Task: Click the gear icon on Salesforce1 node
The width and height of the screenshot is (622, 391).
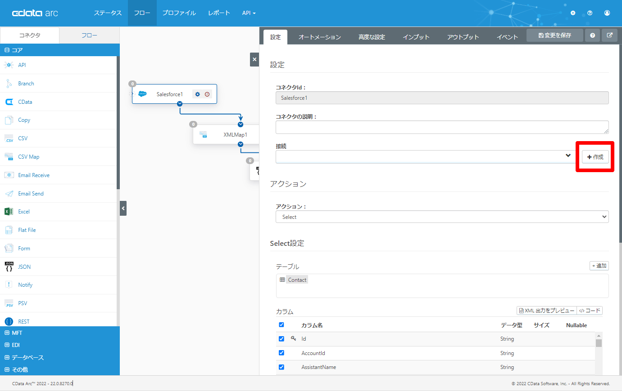Action: click(x=197, y=94)
